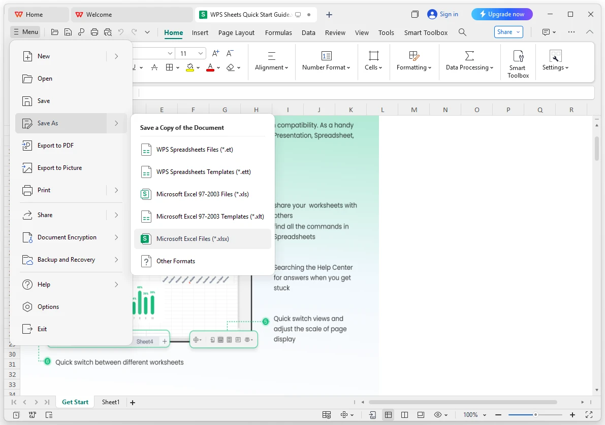The image size is (605, 425).
Task: Switch to the Insert ribbon tab
Action: (200, 33)
